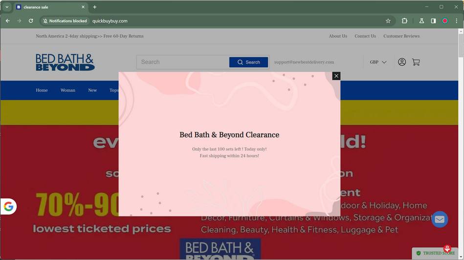The width and height of the screenshot is (464, 260).
Task: Open the Customer Reviews link
Action: pyautogui.click(x=401, y=36)
